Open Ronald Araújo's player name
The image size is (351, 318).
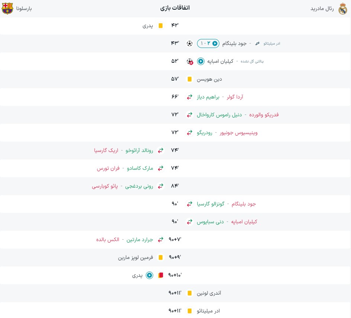(140, 150)
